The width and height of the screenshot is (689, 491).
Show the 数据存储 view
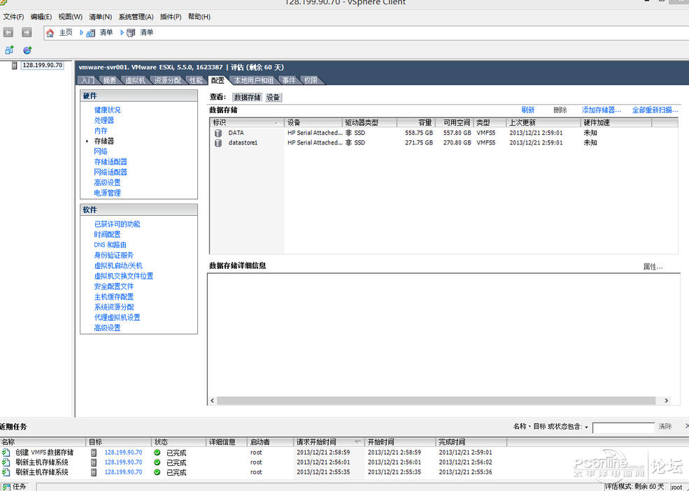coord(247,97)
